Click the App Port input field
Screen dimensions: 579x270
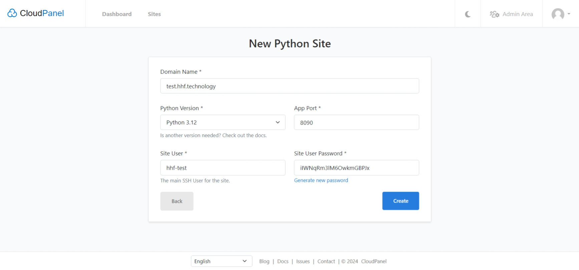(x=356, y=122)
